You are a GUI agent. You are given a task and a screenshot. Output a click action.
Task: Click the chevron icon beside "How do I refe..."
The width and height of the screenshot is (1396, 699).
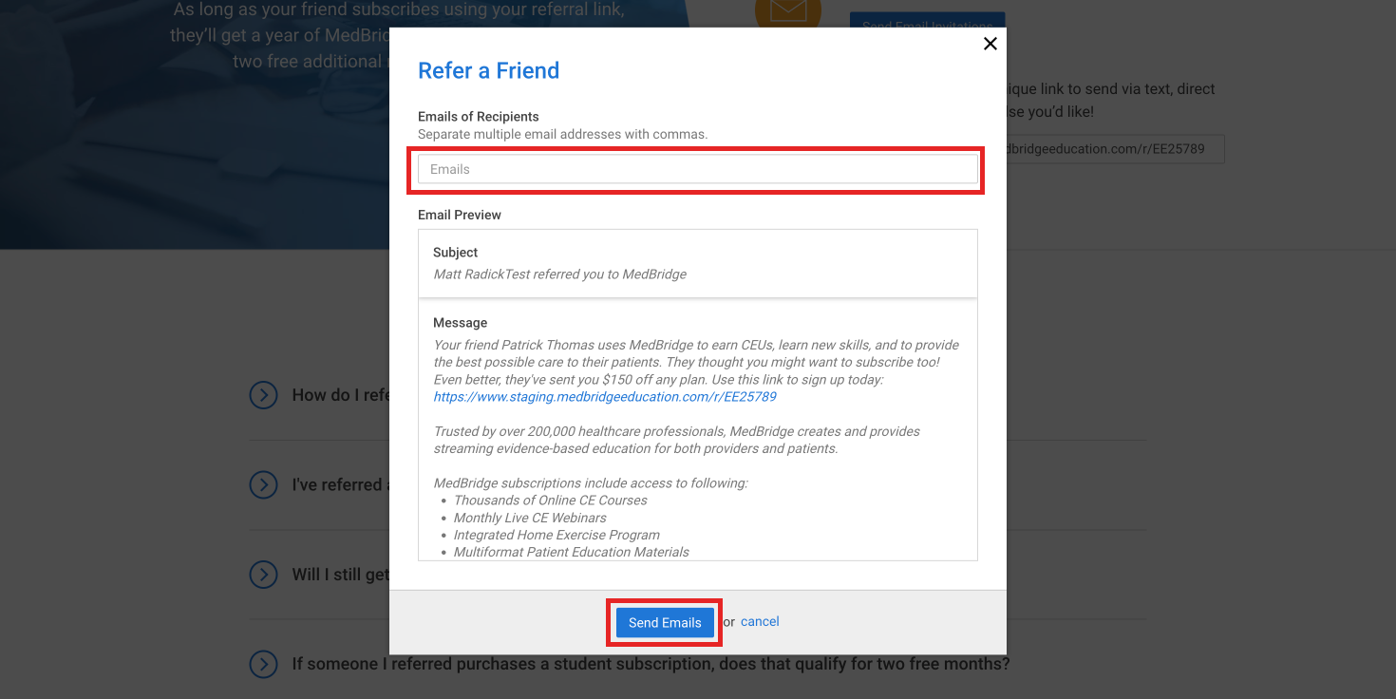pos(263,395)
